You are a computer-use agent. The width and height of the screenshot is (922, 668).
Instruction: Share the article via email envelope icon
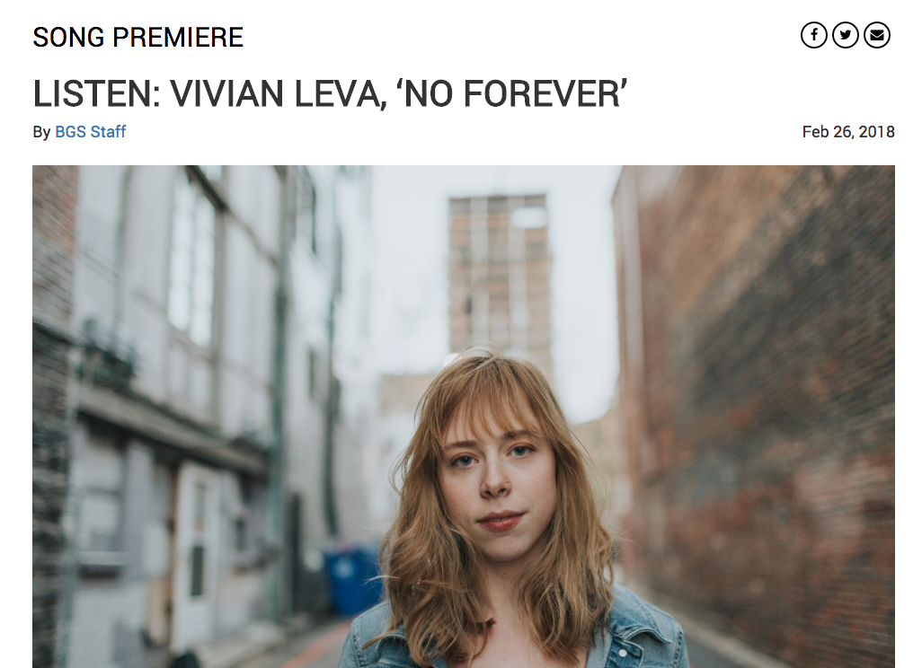pyautogui.click(x=877, y=35)
